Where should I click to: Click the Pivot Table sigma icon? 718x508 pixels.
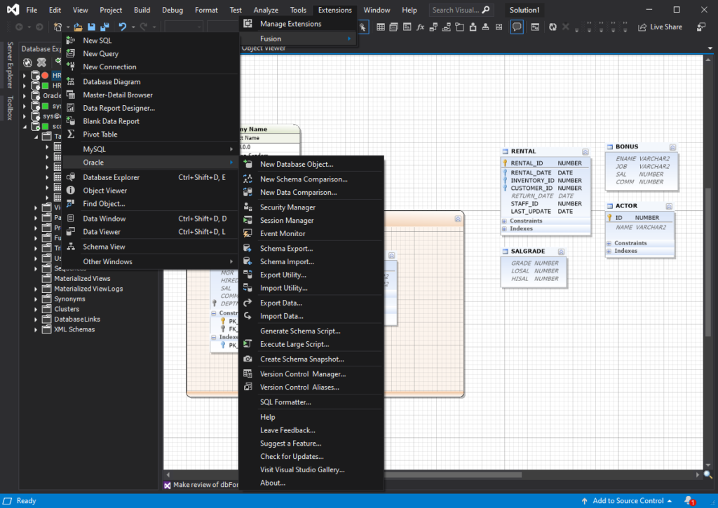(x=71, y=134)
